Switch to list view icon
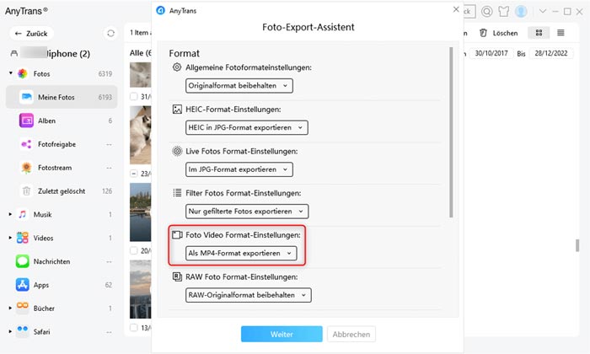This screenshot has height=354, width=590. [x=560, y=33]
